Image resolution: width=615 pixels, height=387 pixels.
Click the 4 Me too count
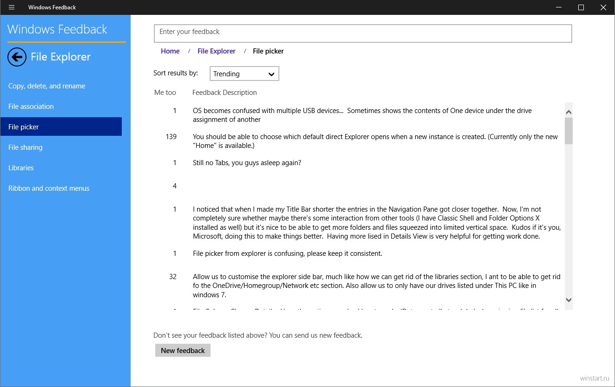tap(175, 186)
